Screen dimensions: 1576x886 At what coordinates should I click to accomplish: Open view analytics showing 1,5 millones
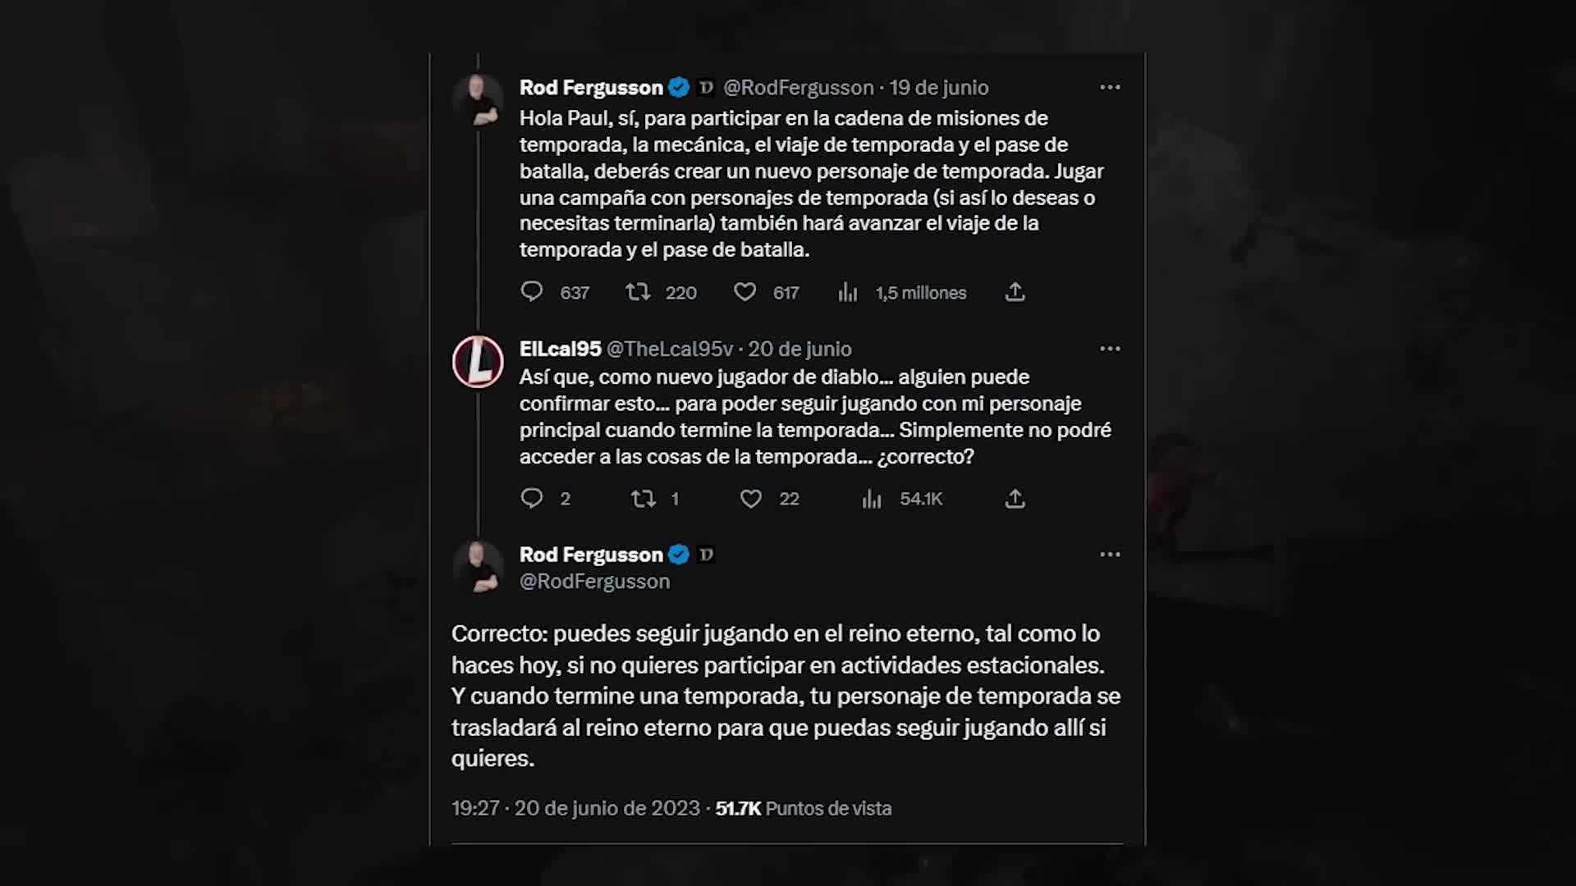tap(849, 292)
